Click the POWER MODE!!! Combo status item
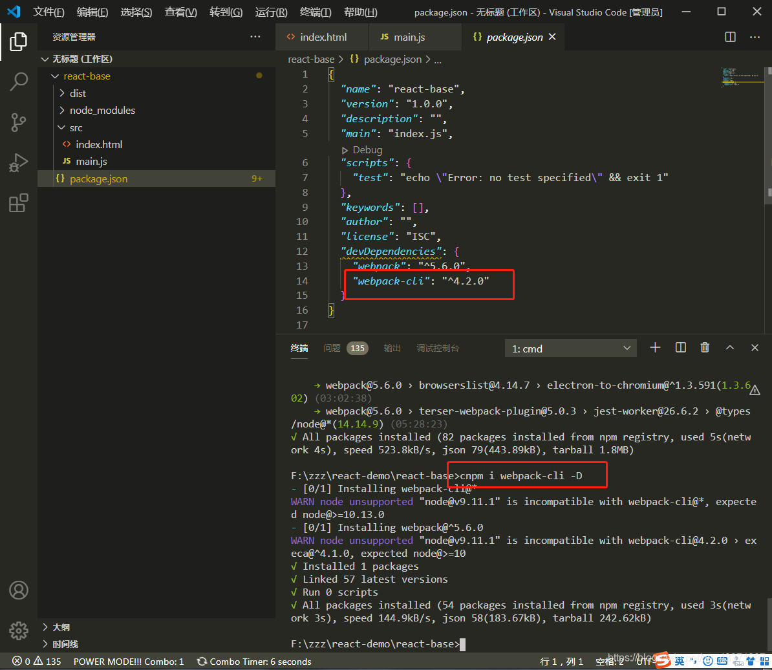Viewport: 772px width, 670px height. tap(129, 661)
